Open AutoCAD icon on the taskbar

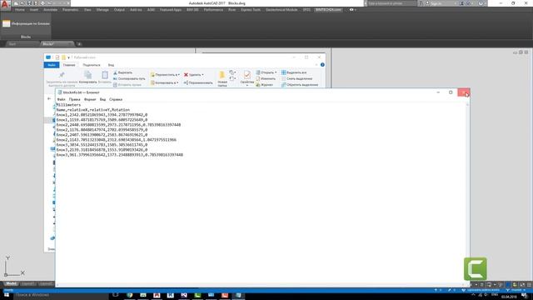point(157,295)
